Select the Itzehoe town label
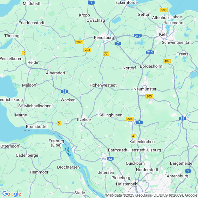This screenshot has height=198, width=198. [x=84, y=120]
